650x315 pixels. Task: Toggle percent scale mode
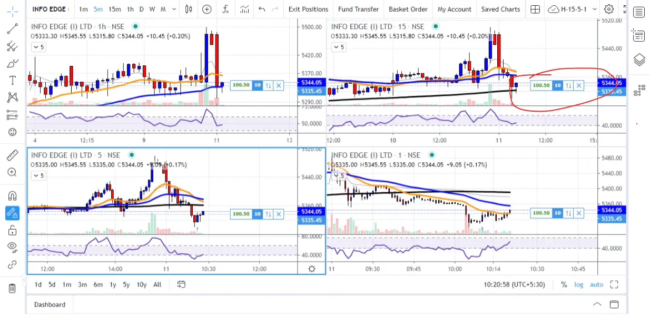564,284
